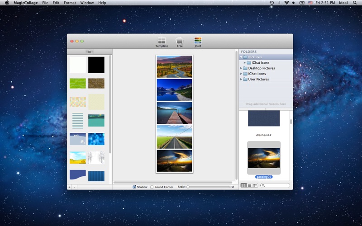Switch to Free collage mode
Screen dimensions: 362x226
180,42
